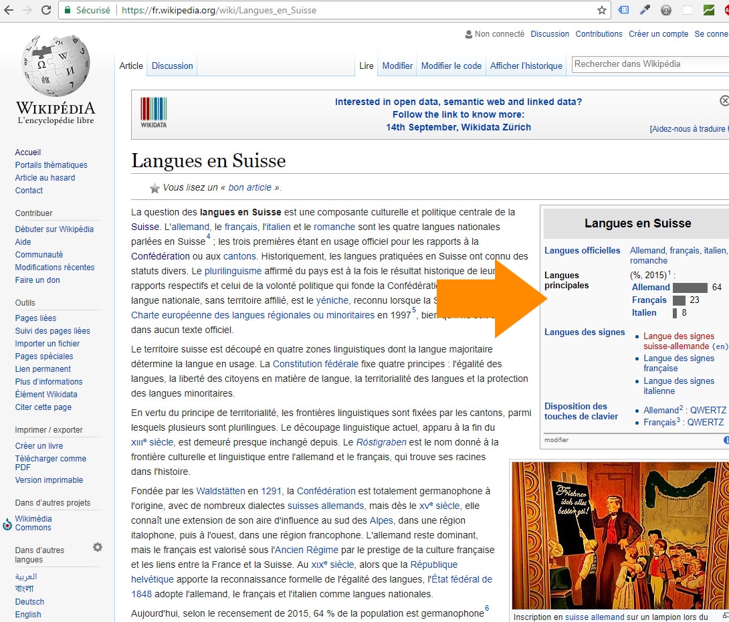Image resolution: width=729 pixels, height=622 pixels.
Task: Click the blue tag extension icon
Action: 623,10
